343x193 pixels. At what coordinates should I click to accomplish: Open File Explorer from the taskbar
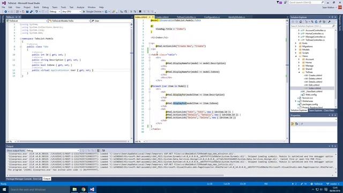[74, 189]
